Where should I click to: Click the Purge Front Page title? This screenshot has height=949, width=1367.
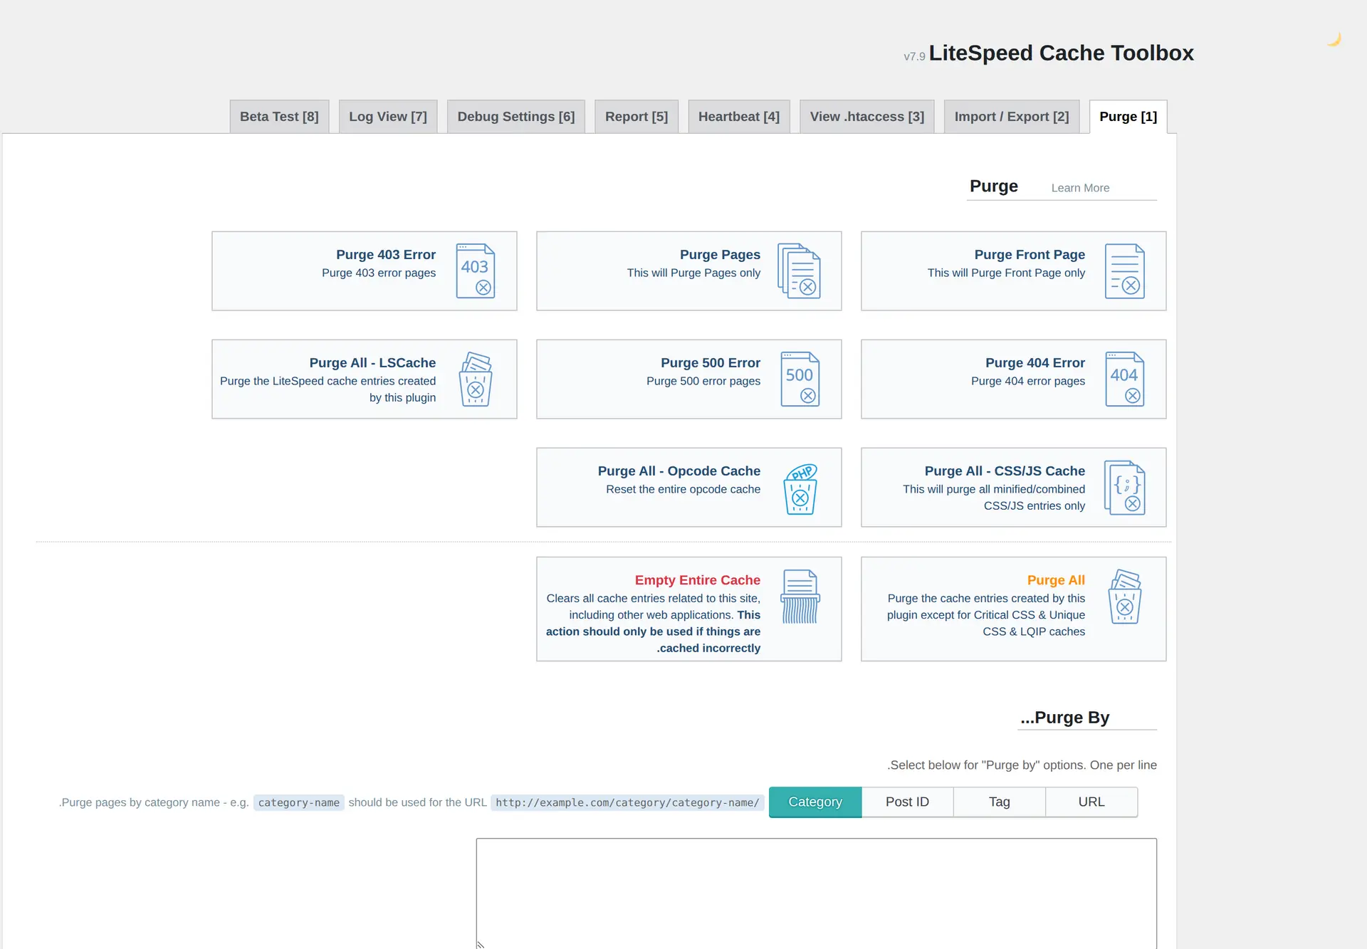tap(1030, 255)
